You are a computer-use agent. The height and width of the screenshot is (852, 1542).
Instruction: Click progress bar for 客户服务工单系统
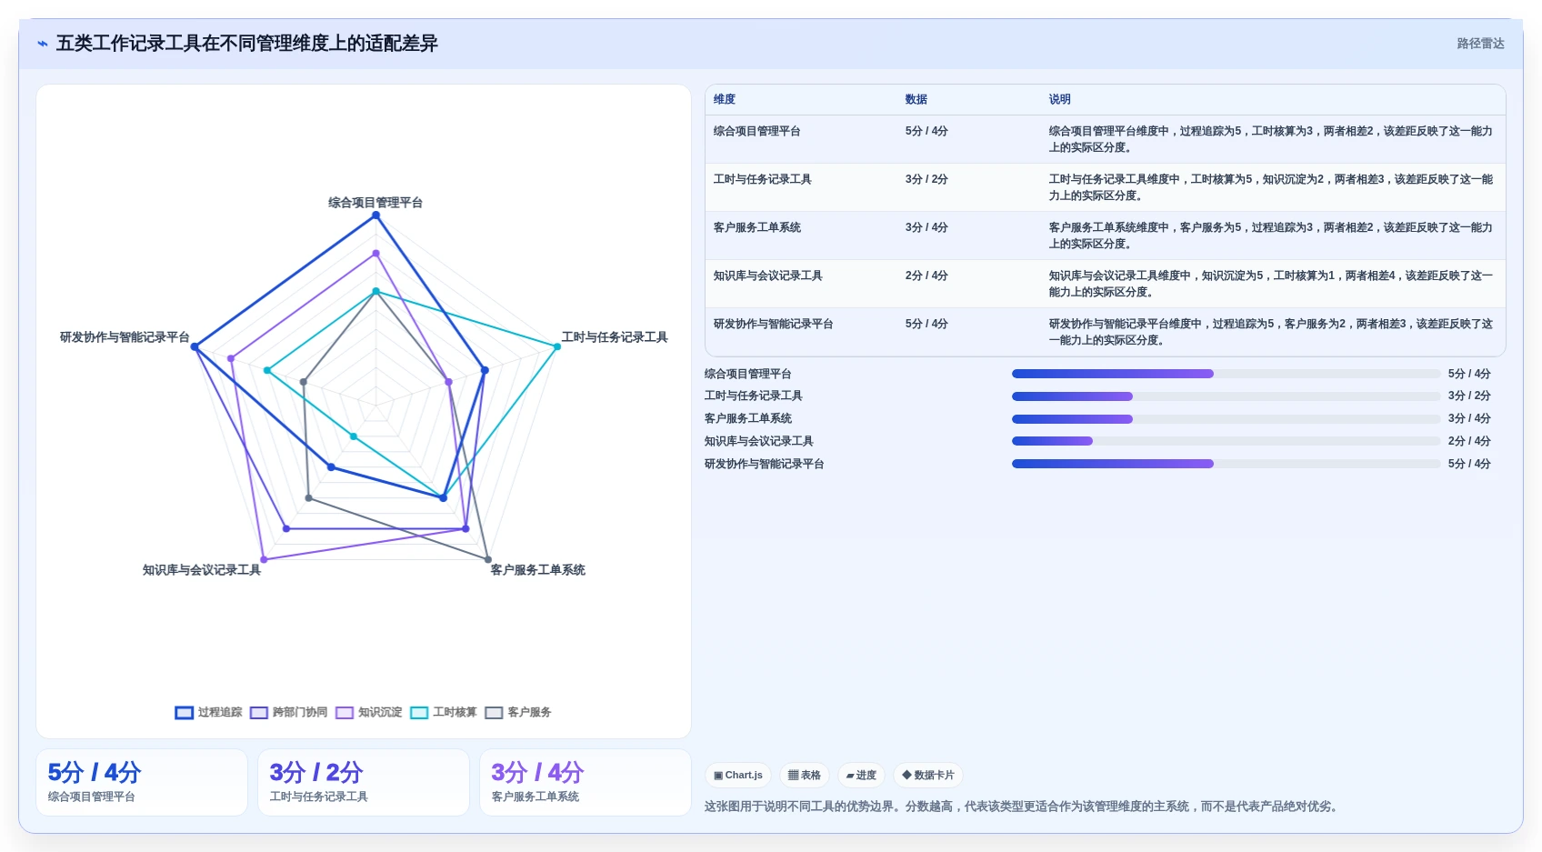click(x=1226, y=419)
